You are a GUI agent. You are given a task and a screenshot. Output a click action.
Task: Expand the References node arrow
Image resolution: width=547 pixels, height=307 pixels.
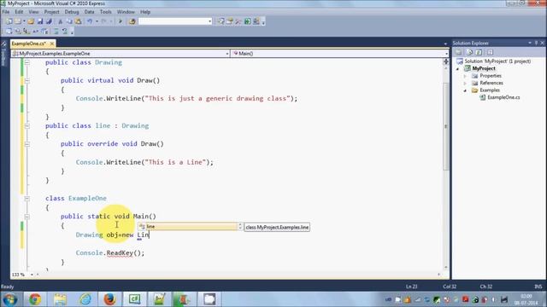pos(465,84)
